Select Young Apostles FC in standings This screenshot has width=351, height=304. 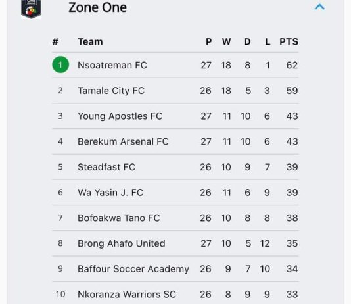click(x=120, y=116)
